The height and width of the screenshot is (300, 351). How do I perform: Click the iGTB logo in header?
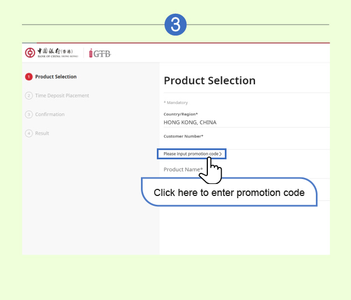[99, 53]
